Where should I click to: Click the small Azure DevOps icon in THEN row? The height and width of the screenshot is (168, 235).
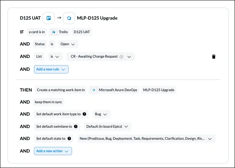[x=94, y=90]
